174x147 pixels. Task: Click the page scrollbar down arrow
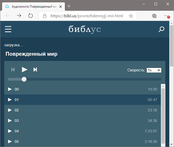click(172, 144)
